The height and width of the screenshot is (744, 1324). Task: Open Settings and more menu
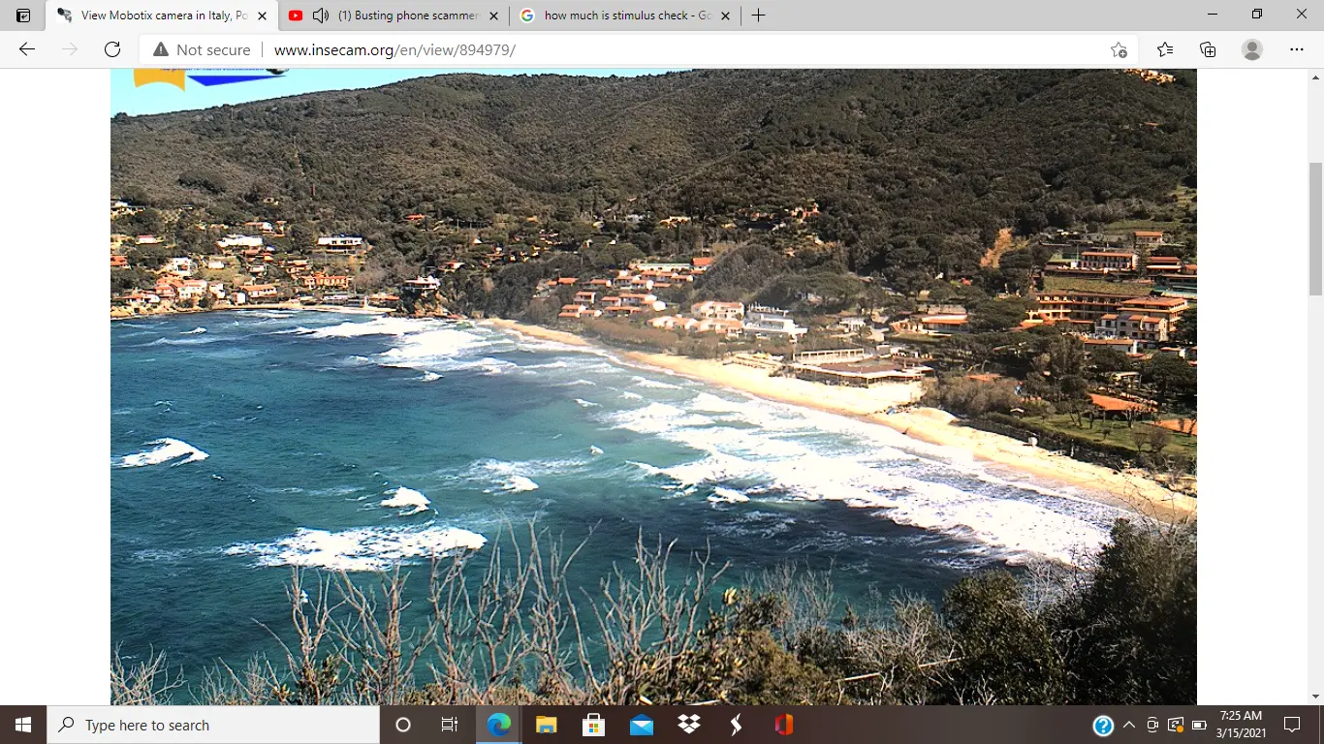coord(1297,50)
